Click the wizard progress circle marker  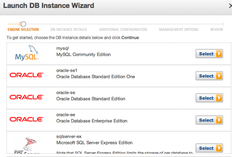23,24
